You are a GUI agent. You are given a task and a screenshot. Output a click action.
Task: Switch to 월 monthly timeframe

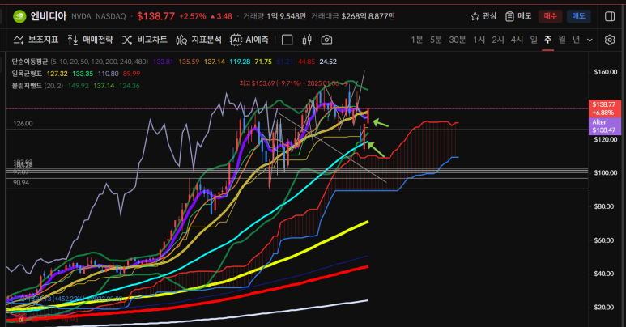point(562,40)
